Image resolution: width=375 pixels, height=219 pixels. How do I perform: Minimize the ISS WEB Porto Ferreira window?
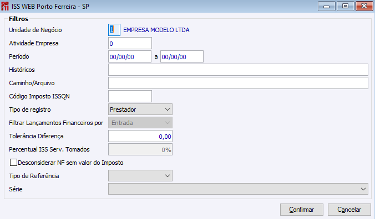[326, 6]
